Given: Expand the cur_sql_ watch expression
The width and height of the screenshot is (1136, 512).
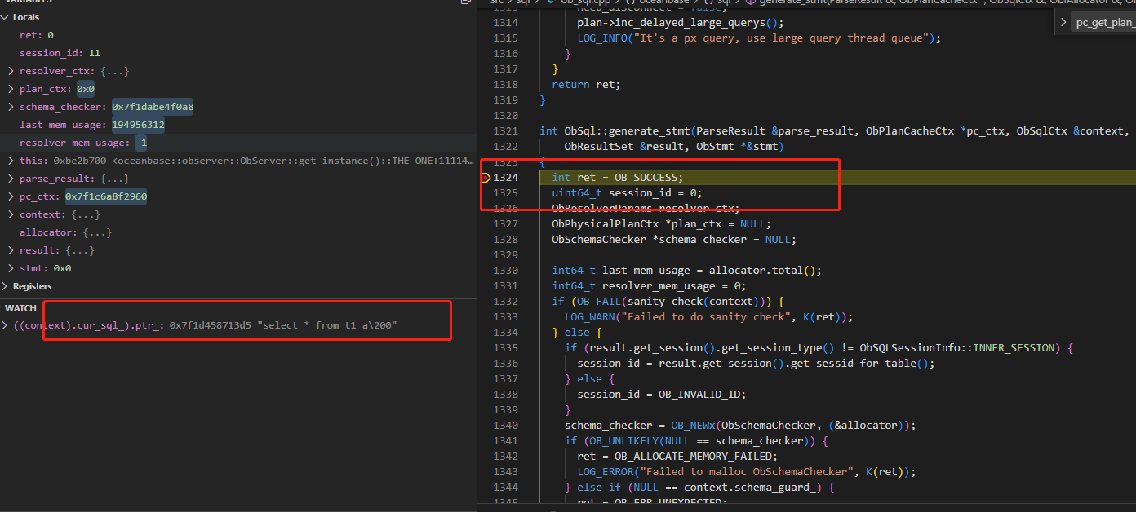Looking at the screenshot, I should tap(5, 325).
